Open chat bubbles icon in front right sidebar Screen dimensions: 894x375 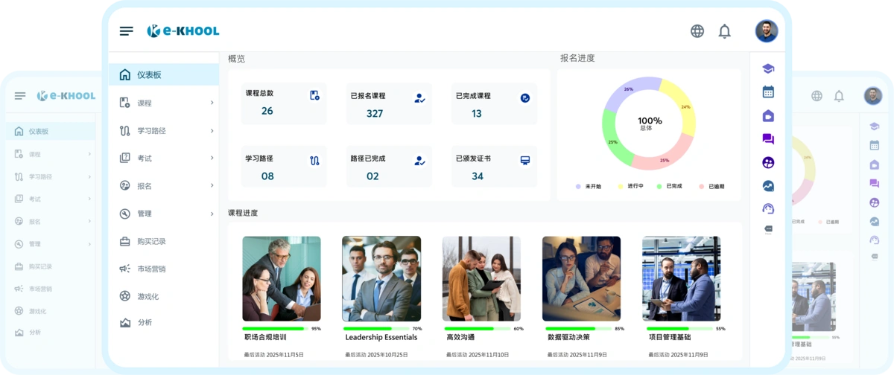tap(768, 139)
